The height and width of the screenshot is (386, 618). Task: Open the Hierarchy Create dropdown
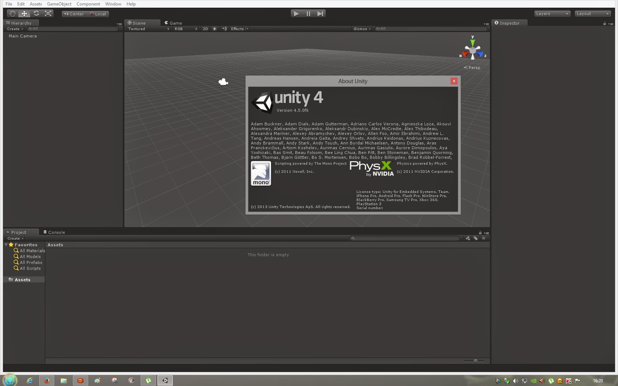click(x=15, y=29)
